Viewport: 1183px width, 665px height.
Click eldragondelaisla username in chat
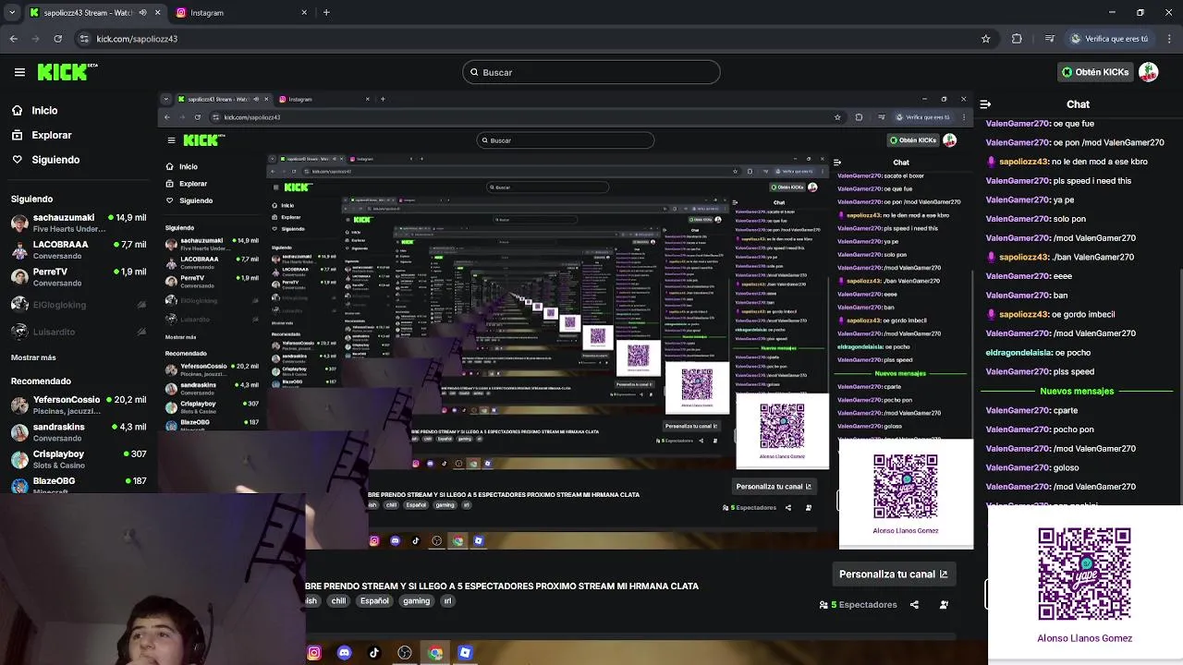tap(1018, 353)
